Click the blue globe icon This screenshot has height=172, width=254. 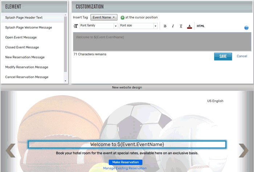click(x=246, y=28)
